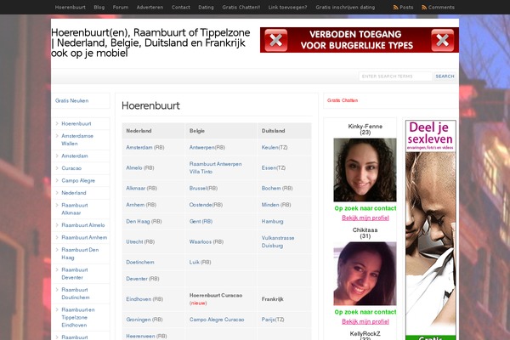
Task: Open Vulkanstrasse Duisburg link
Action: click(x=278, y=241)
